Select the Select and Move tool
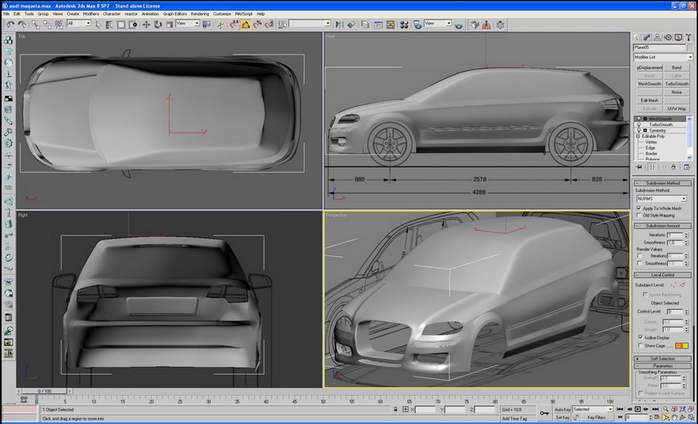 pyautogui.click(x=146, y=24)
